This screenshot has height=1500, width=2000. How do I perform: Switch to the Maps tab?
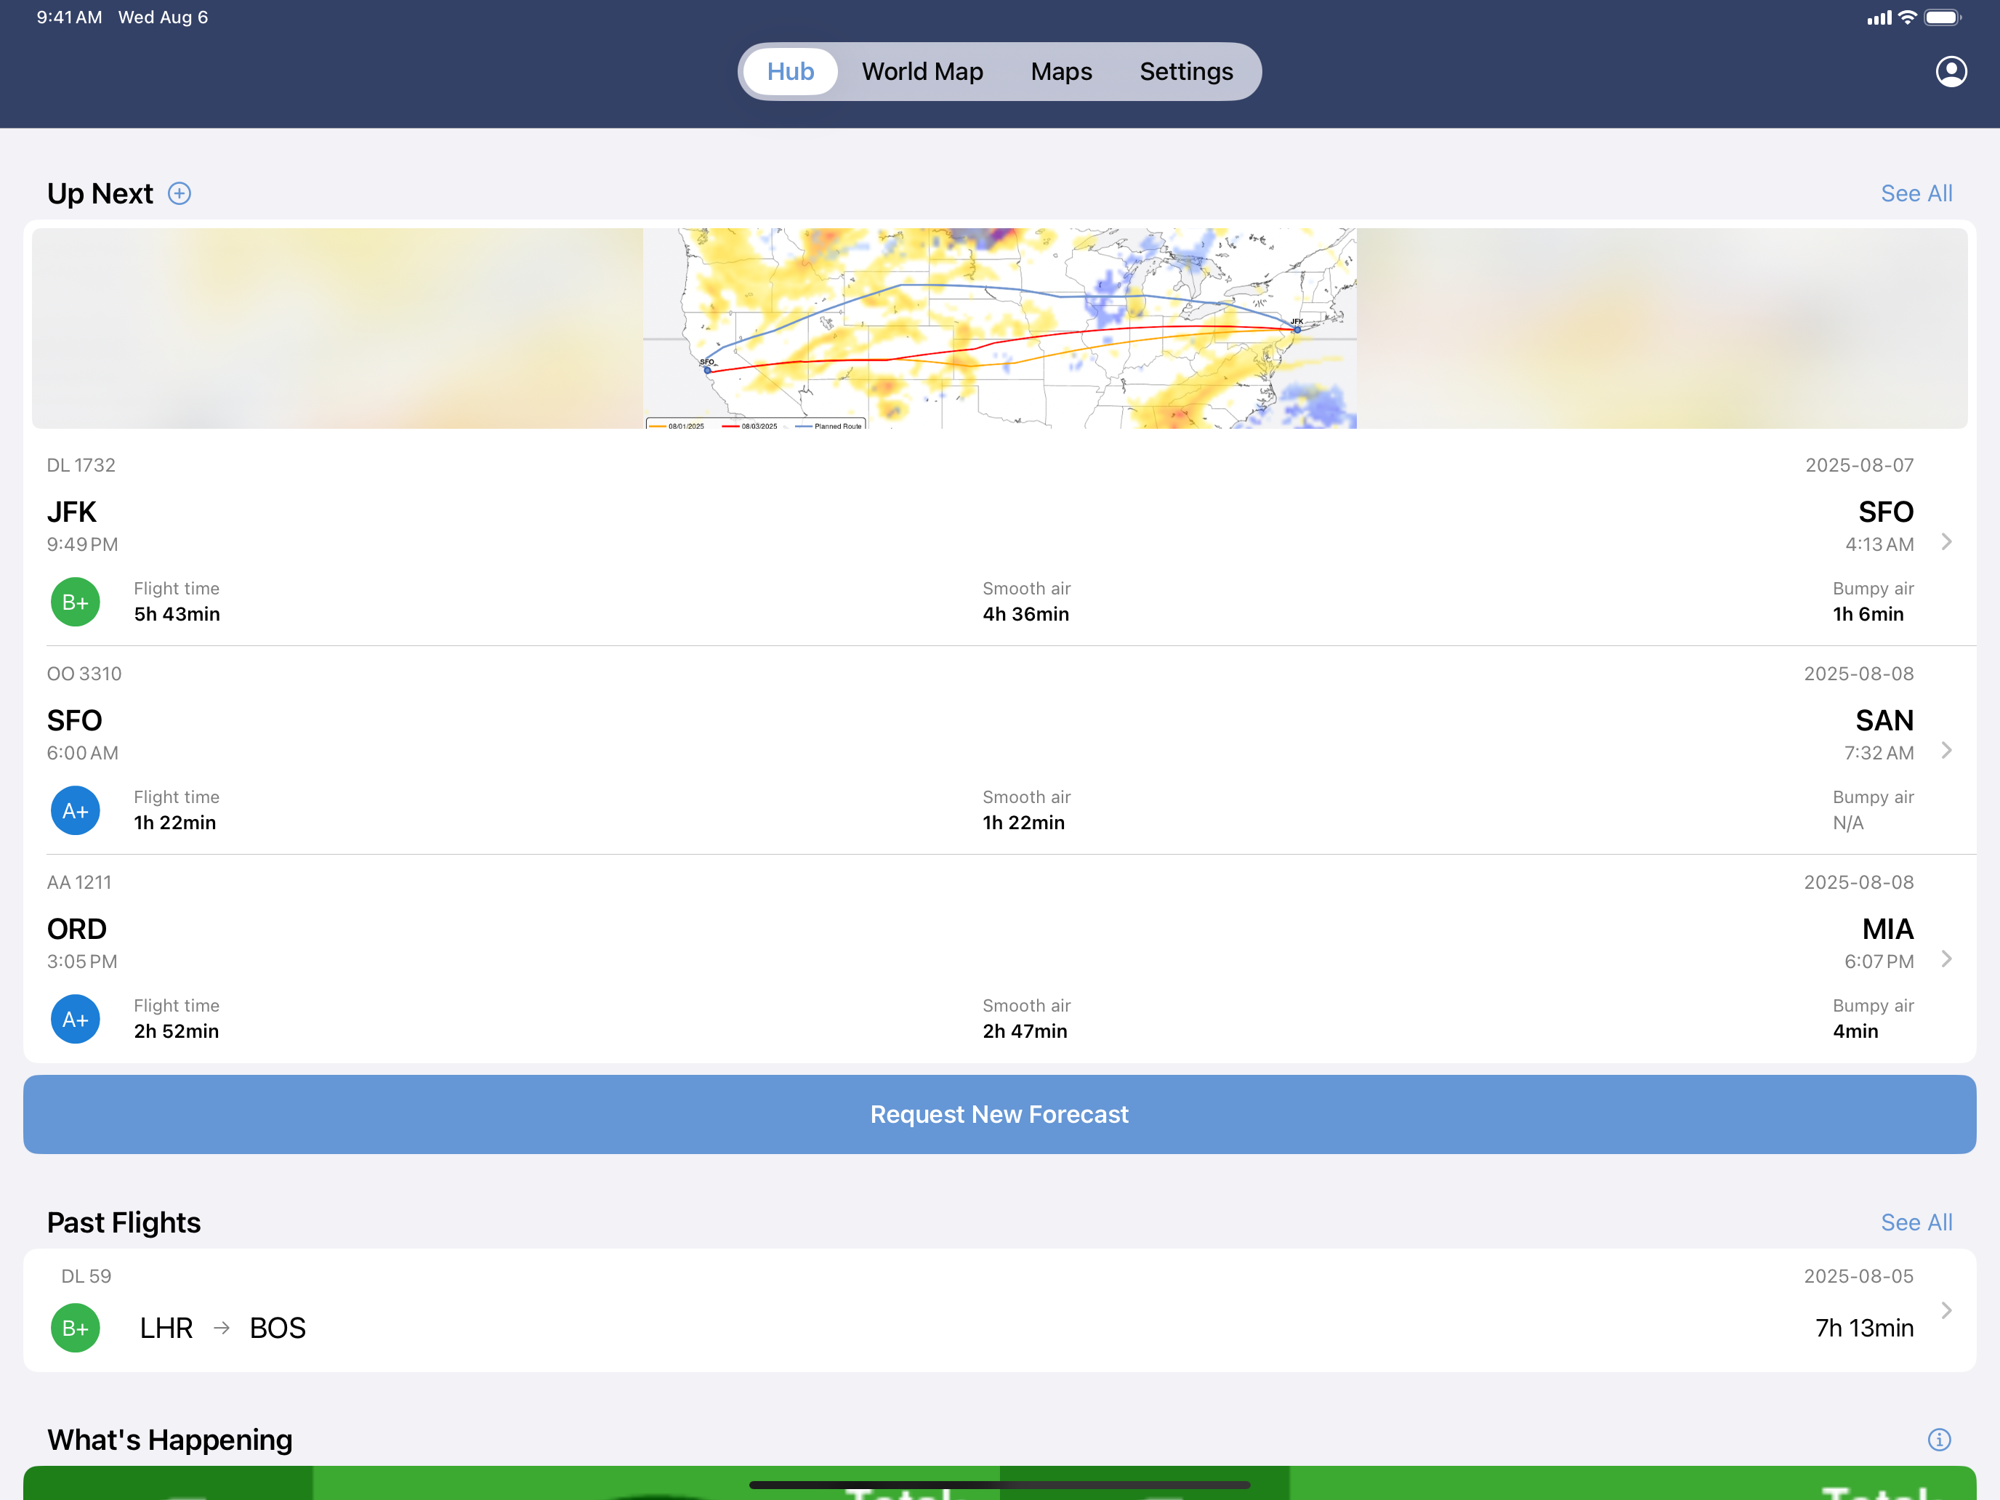pos(1062,71)
